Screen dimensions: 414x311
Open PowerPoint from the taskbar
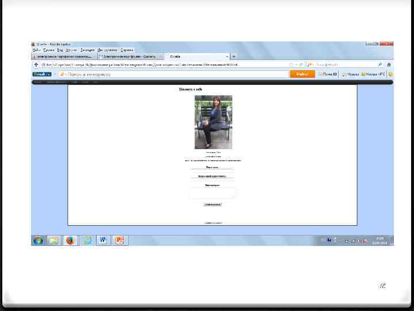point(120,240)
